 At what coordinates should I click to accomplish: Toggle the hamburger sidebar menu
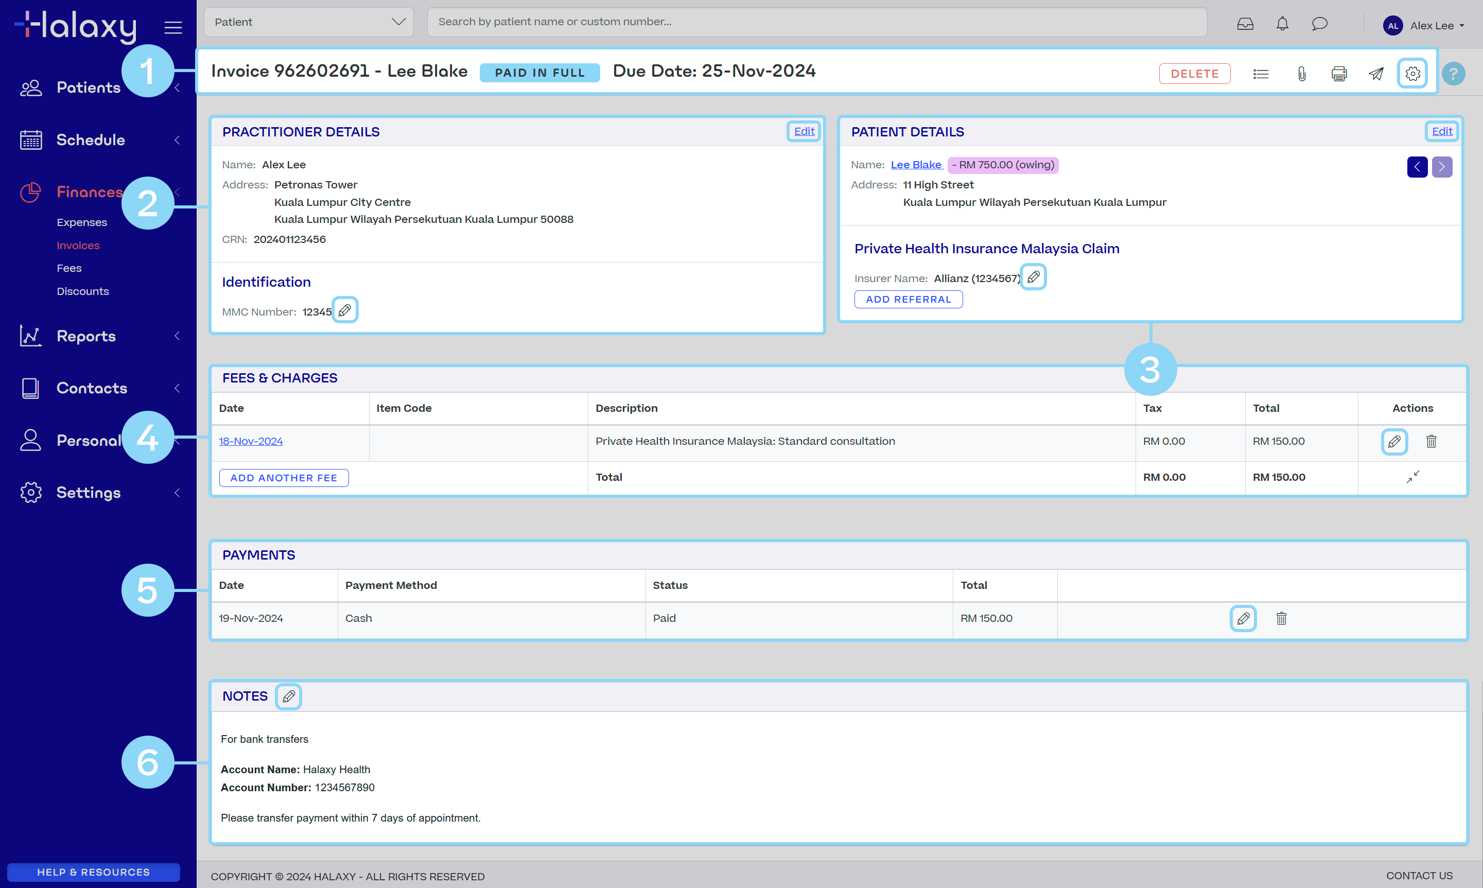pyautogui.click(x=173, y=27)
